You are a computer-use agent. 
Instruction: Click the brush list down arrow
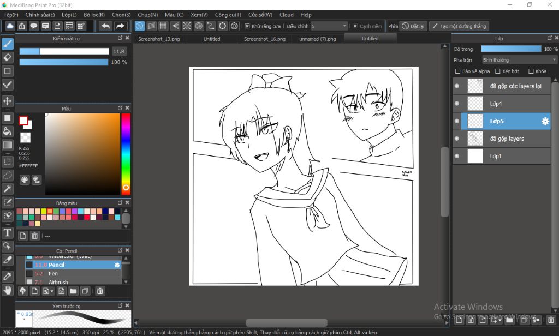pos(126,281)
